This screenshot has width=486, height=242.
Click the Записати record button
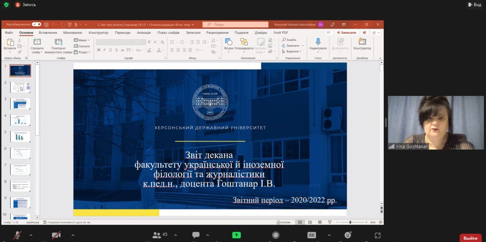pos(346,33)
